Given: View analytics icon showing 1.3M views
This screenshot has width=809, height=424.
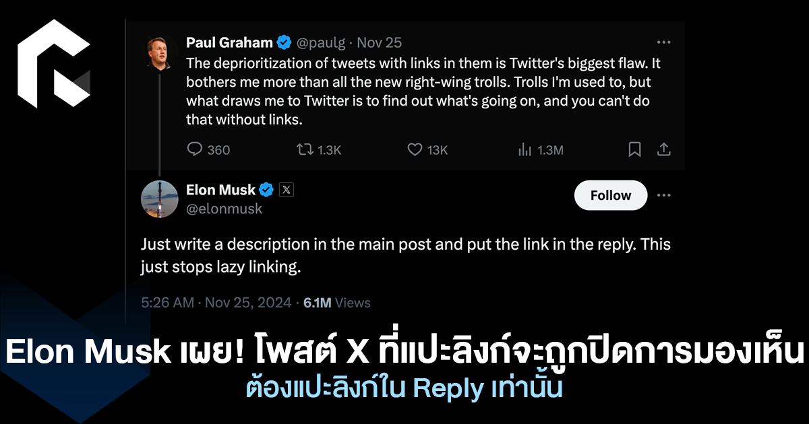Looking at the screenshot, I should click(x=525, y=149).
